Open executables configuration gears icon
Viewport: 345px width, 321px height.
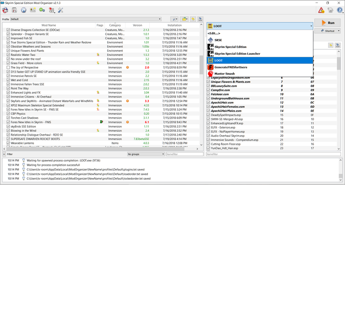42,10
